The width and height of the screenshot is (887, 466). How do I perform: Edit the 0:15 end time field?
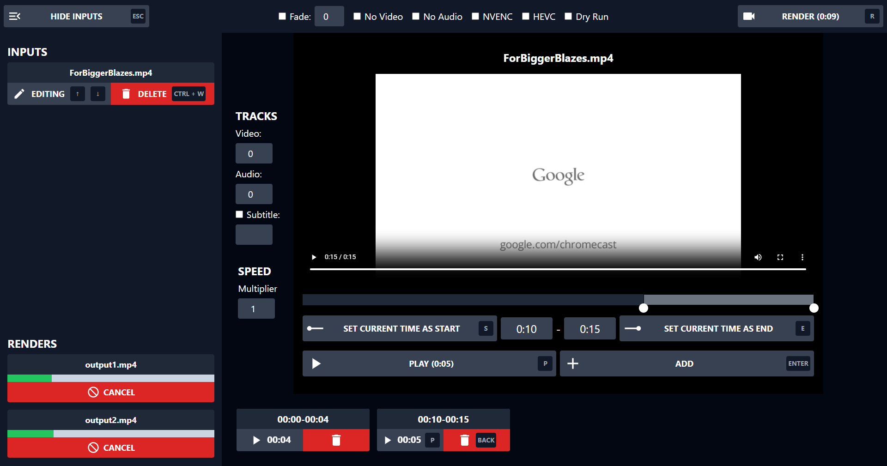click(590, 328)
